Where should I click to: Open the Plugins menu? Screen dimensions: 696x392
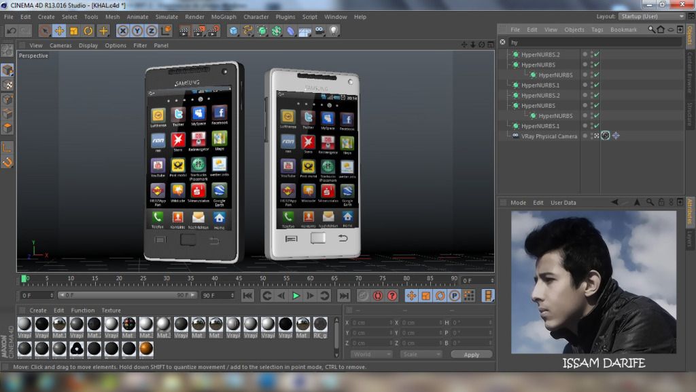(285, 17)
